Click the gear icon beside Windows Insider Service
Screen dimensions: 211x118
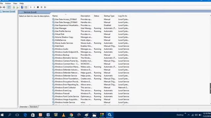[x=53, y=102]
